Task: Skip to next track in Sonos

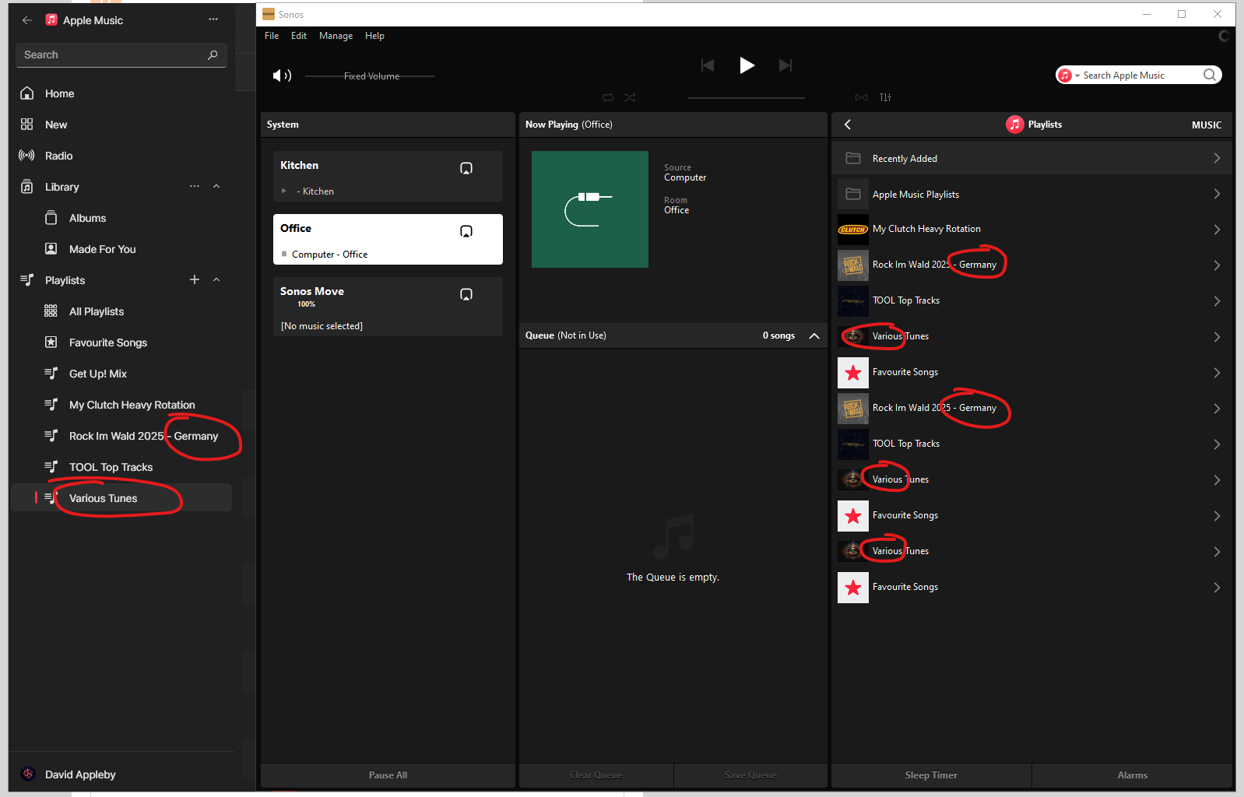Action: 785,65
